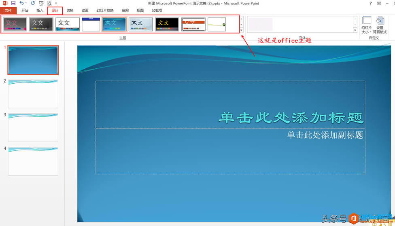This screenshot has width=395, height=226.
Task: Apply the white theme with teal bottom stripe
Action: pyautogui.click(x=68, y=24)
